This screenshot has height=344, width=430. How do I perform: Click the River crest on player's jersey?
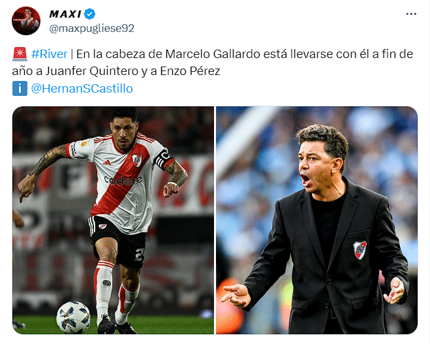(137, 160)
